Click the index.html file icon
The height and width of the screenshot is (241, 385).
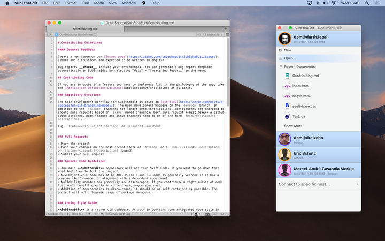287,86
